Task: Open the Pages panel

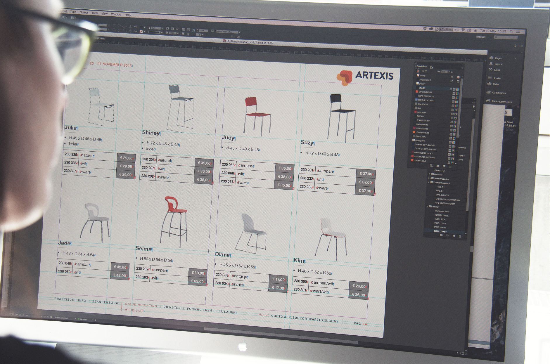Action: (x=496, y=58)
